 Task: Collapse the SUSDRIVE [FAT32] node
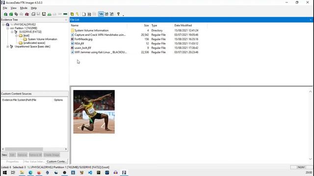(12, 32)
